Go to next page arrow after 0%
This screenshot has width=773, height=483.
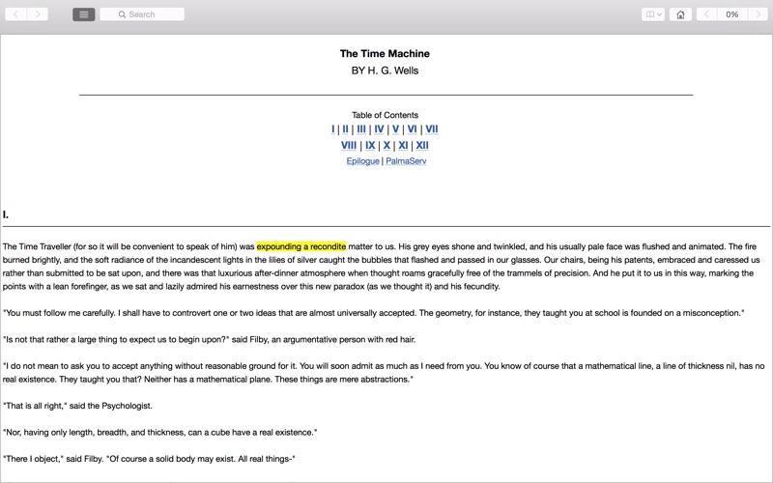pyautogui.click(x=758, y=14)
